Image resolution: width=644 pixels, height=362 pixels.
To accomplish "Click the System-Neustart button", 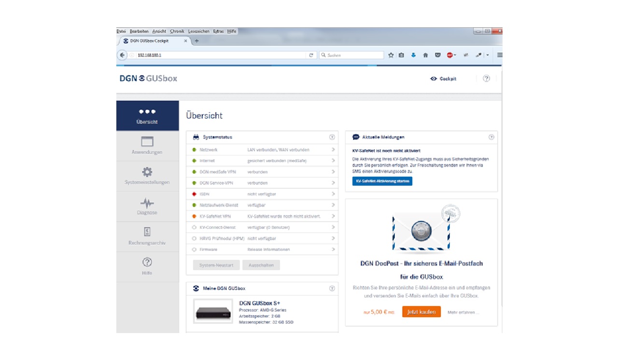I will pos(216,265).
